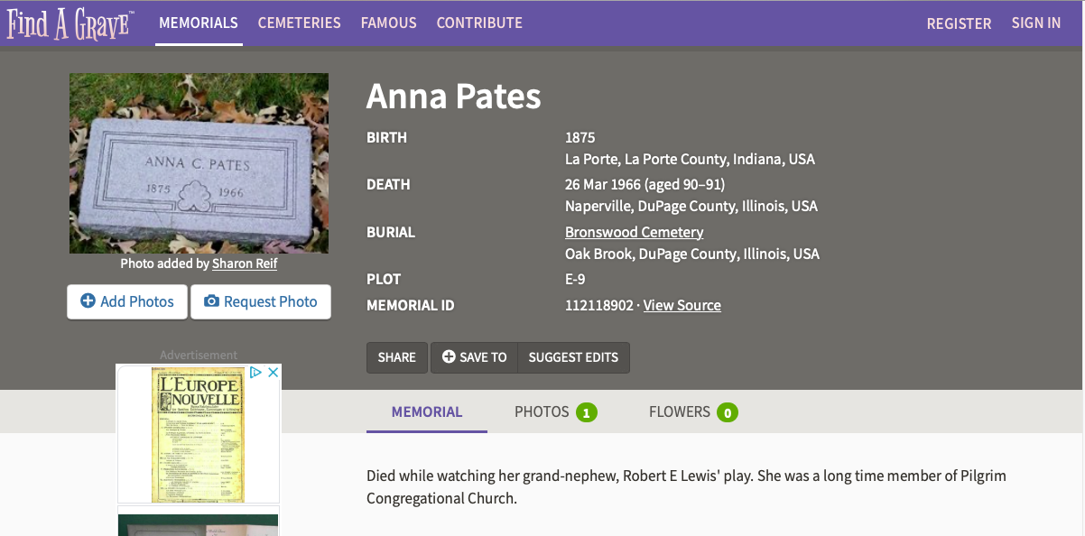Image resolution: width=1085 pixels, height=536 pixels.
Task: Open the Memorials menu item
Action: [x=199, y=23]
